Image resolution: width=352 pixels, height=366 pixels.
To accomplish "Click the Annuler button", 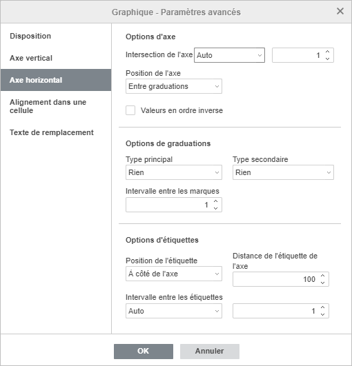I will [210, 351].
